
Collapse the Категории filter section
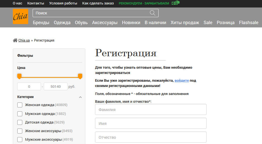pyautogui.click(x=80, y=97)
